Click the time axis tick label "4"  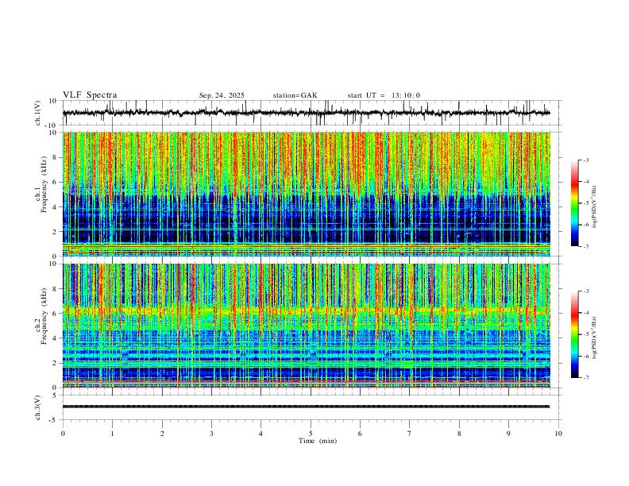point(260,434)
